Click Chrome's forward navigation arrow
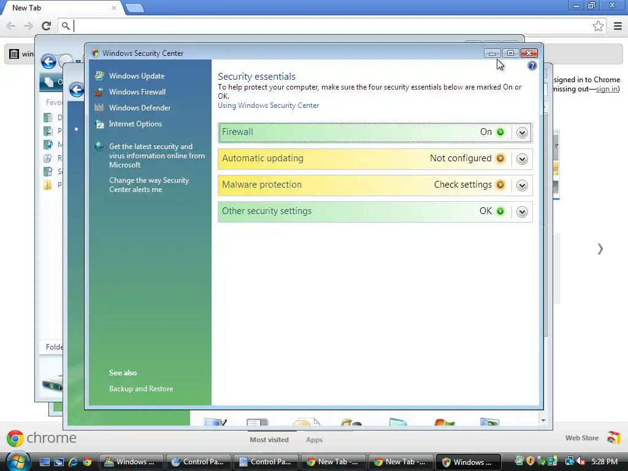This screenshot has width=628, height=471. [28, 26]
